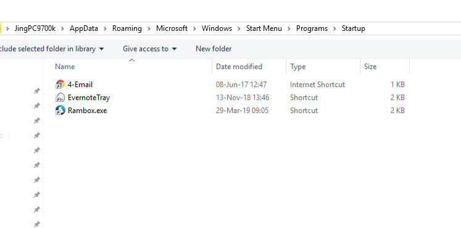Navigate to JingPC9700k in breadcrumb

click(x=35, y=28)
